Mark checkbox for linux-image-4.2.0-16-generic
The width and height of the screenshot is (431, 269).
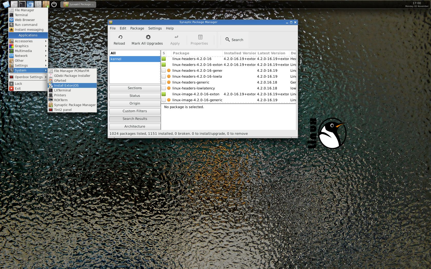pyautogui.click(x=164, y=100)
